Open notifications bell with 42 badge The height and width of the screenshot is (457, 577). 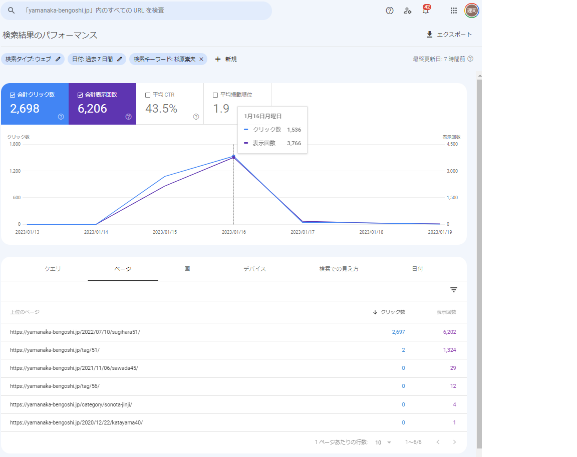point(426,11)
